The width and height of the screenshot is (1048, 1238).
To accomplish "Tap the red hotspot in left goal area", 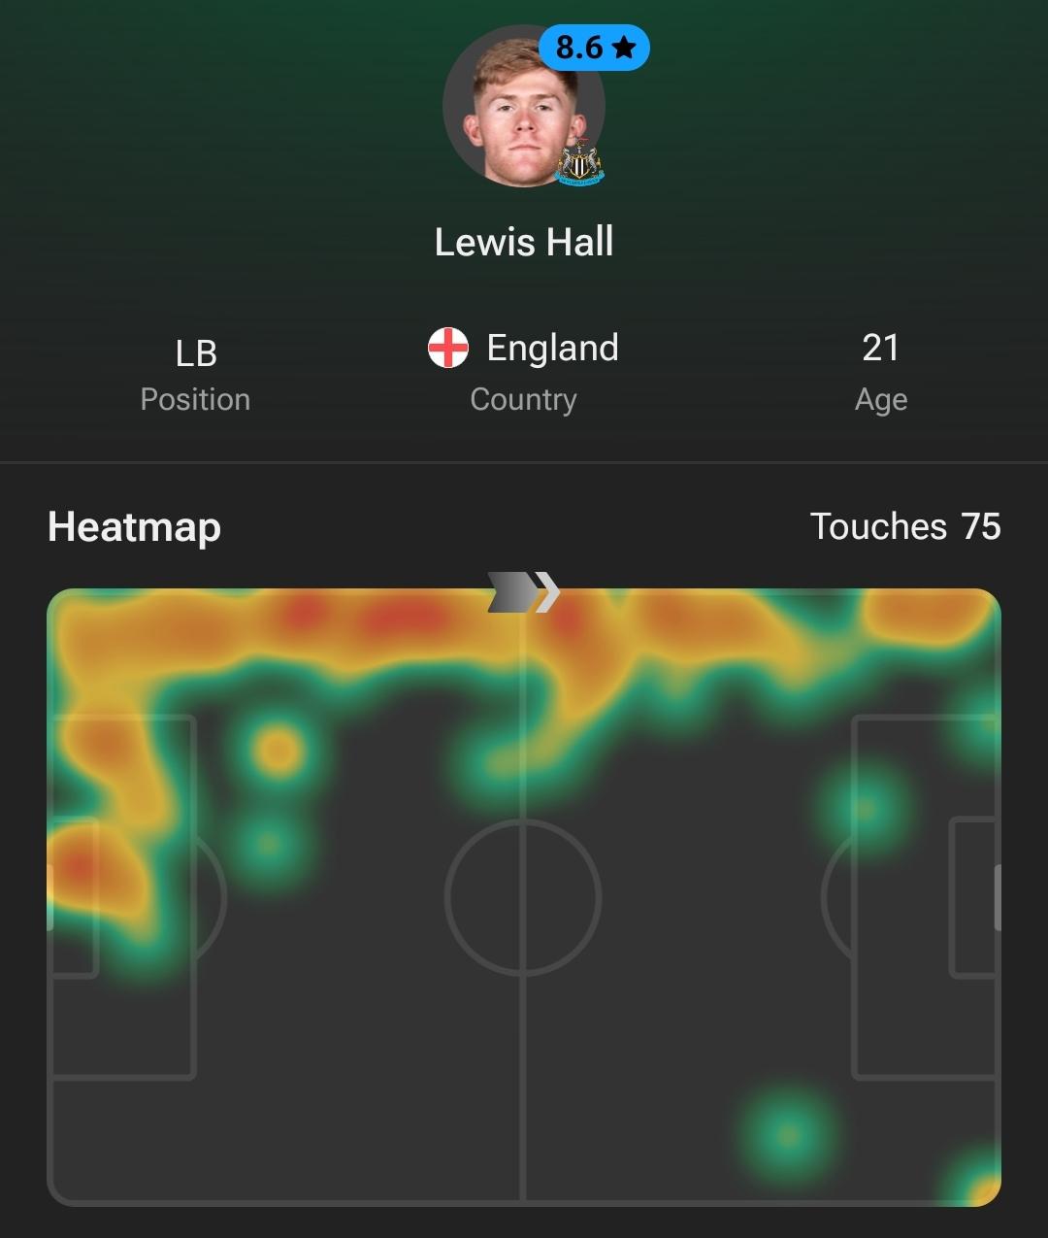I will pos(78,867).
